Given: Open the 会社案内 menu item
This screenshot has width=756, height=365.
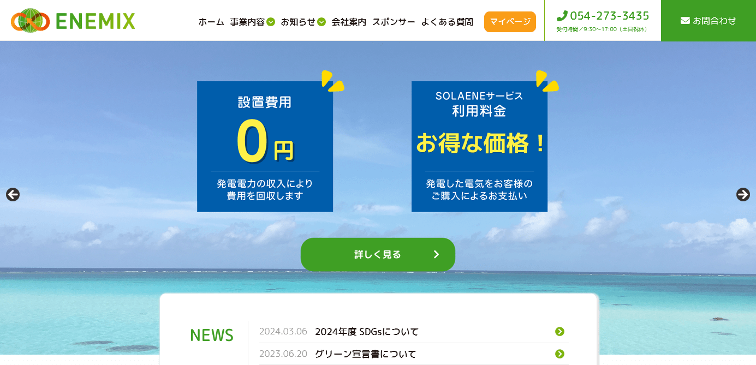Looking at the screenshot, I should pos(349,22).
